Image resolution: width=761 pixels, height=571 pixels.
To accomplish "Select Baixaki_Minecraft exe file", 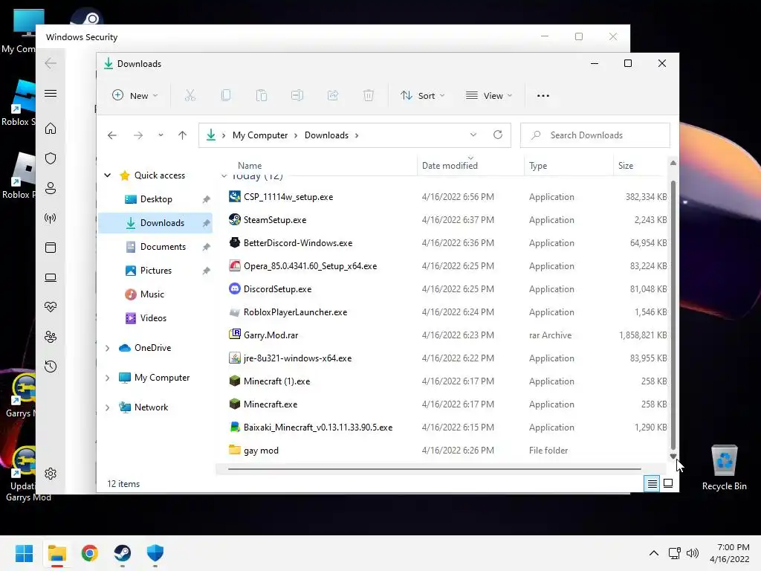I will [318, 428].
